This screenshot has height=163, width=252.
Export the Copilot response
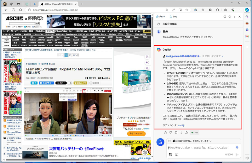click(x=181, y=133)
